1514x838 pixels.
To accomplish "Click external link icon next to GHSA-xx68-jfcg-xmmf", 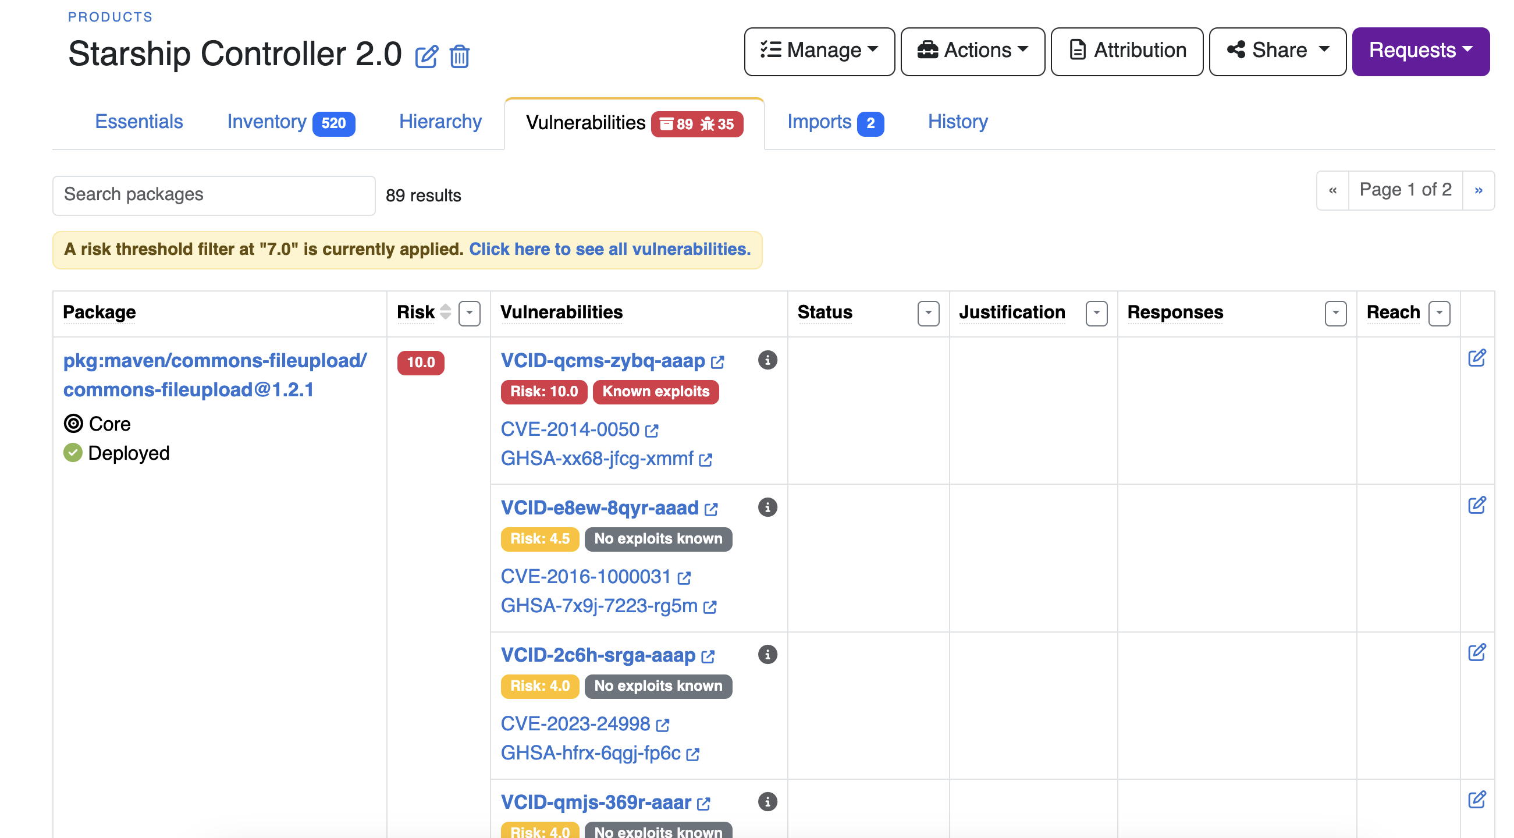I will [705, 460].
